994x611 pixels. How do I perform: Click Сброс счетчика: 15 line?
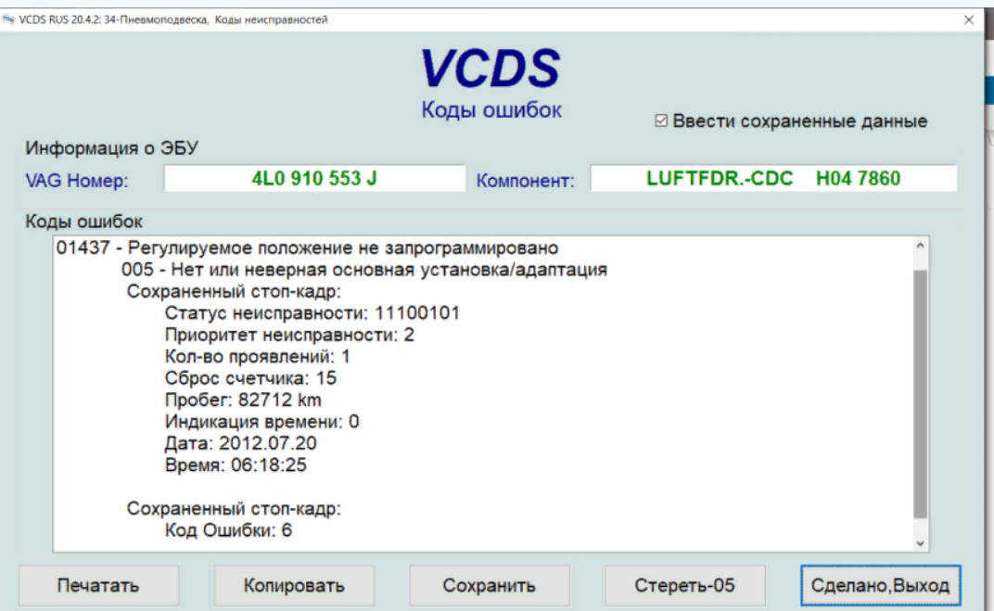(x=250, y=378)
